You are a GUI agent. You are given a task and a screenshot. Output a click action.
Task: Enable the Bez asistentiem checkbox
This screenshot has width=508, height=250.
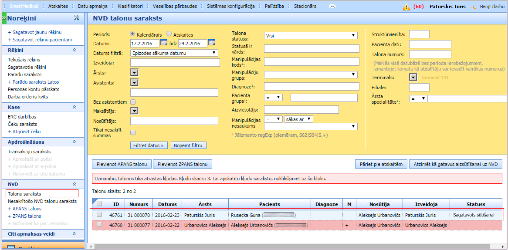pyautogui.click(x=133, y=102)
